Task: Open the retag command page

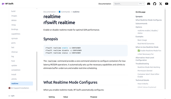Action: point(13,25)
